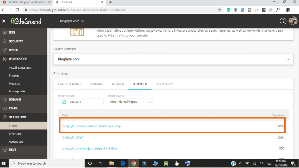Switch to the Audience tab

tap(97, 84)
